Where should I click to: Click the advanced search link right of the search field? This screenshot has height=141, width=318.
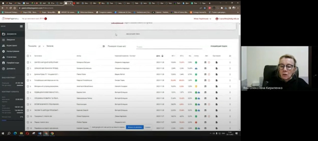[x=219, y=46]
